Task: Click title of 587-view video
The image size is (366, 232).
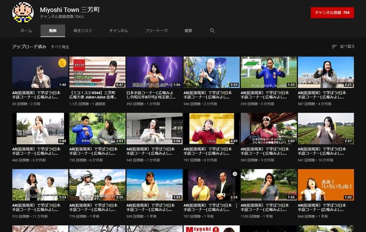Action: (x=322, y=95)
